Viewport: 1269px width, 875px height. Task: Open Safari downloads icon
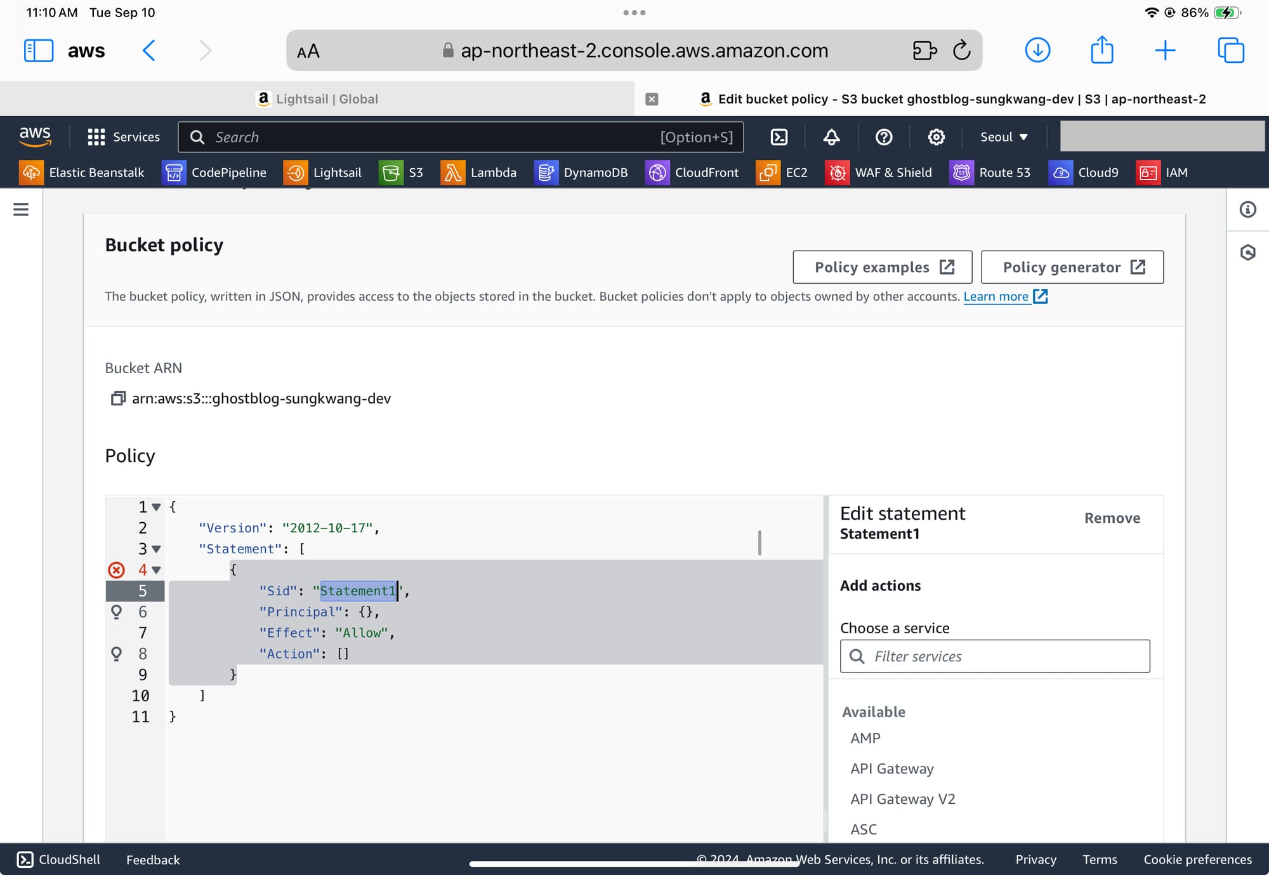(x=1037, y=50)
